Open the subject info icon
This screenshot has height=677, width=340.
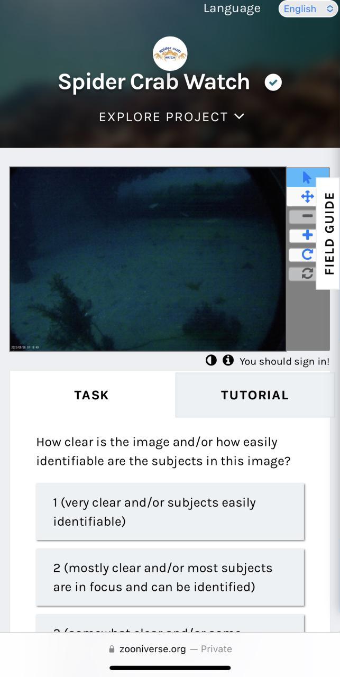point(228,360)
